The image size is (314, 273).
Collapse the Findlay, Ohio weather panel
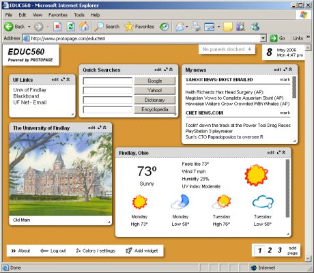pos(283,152)
